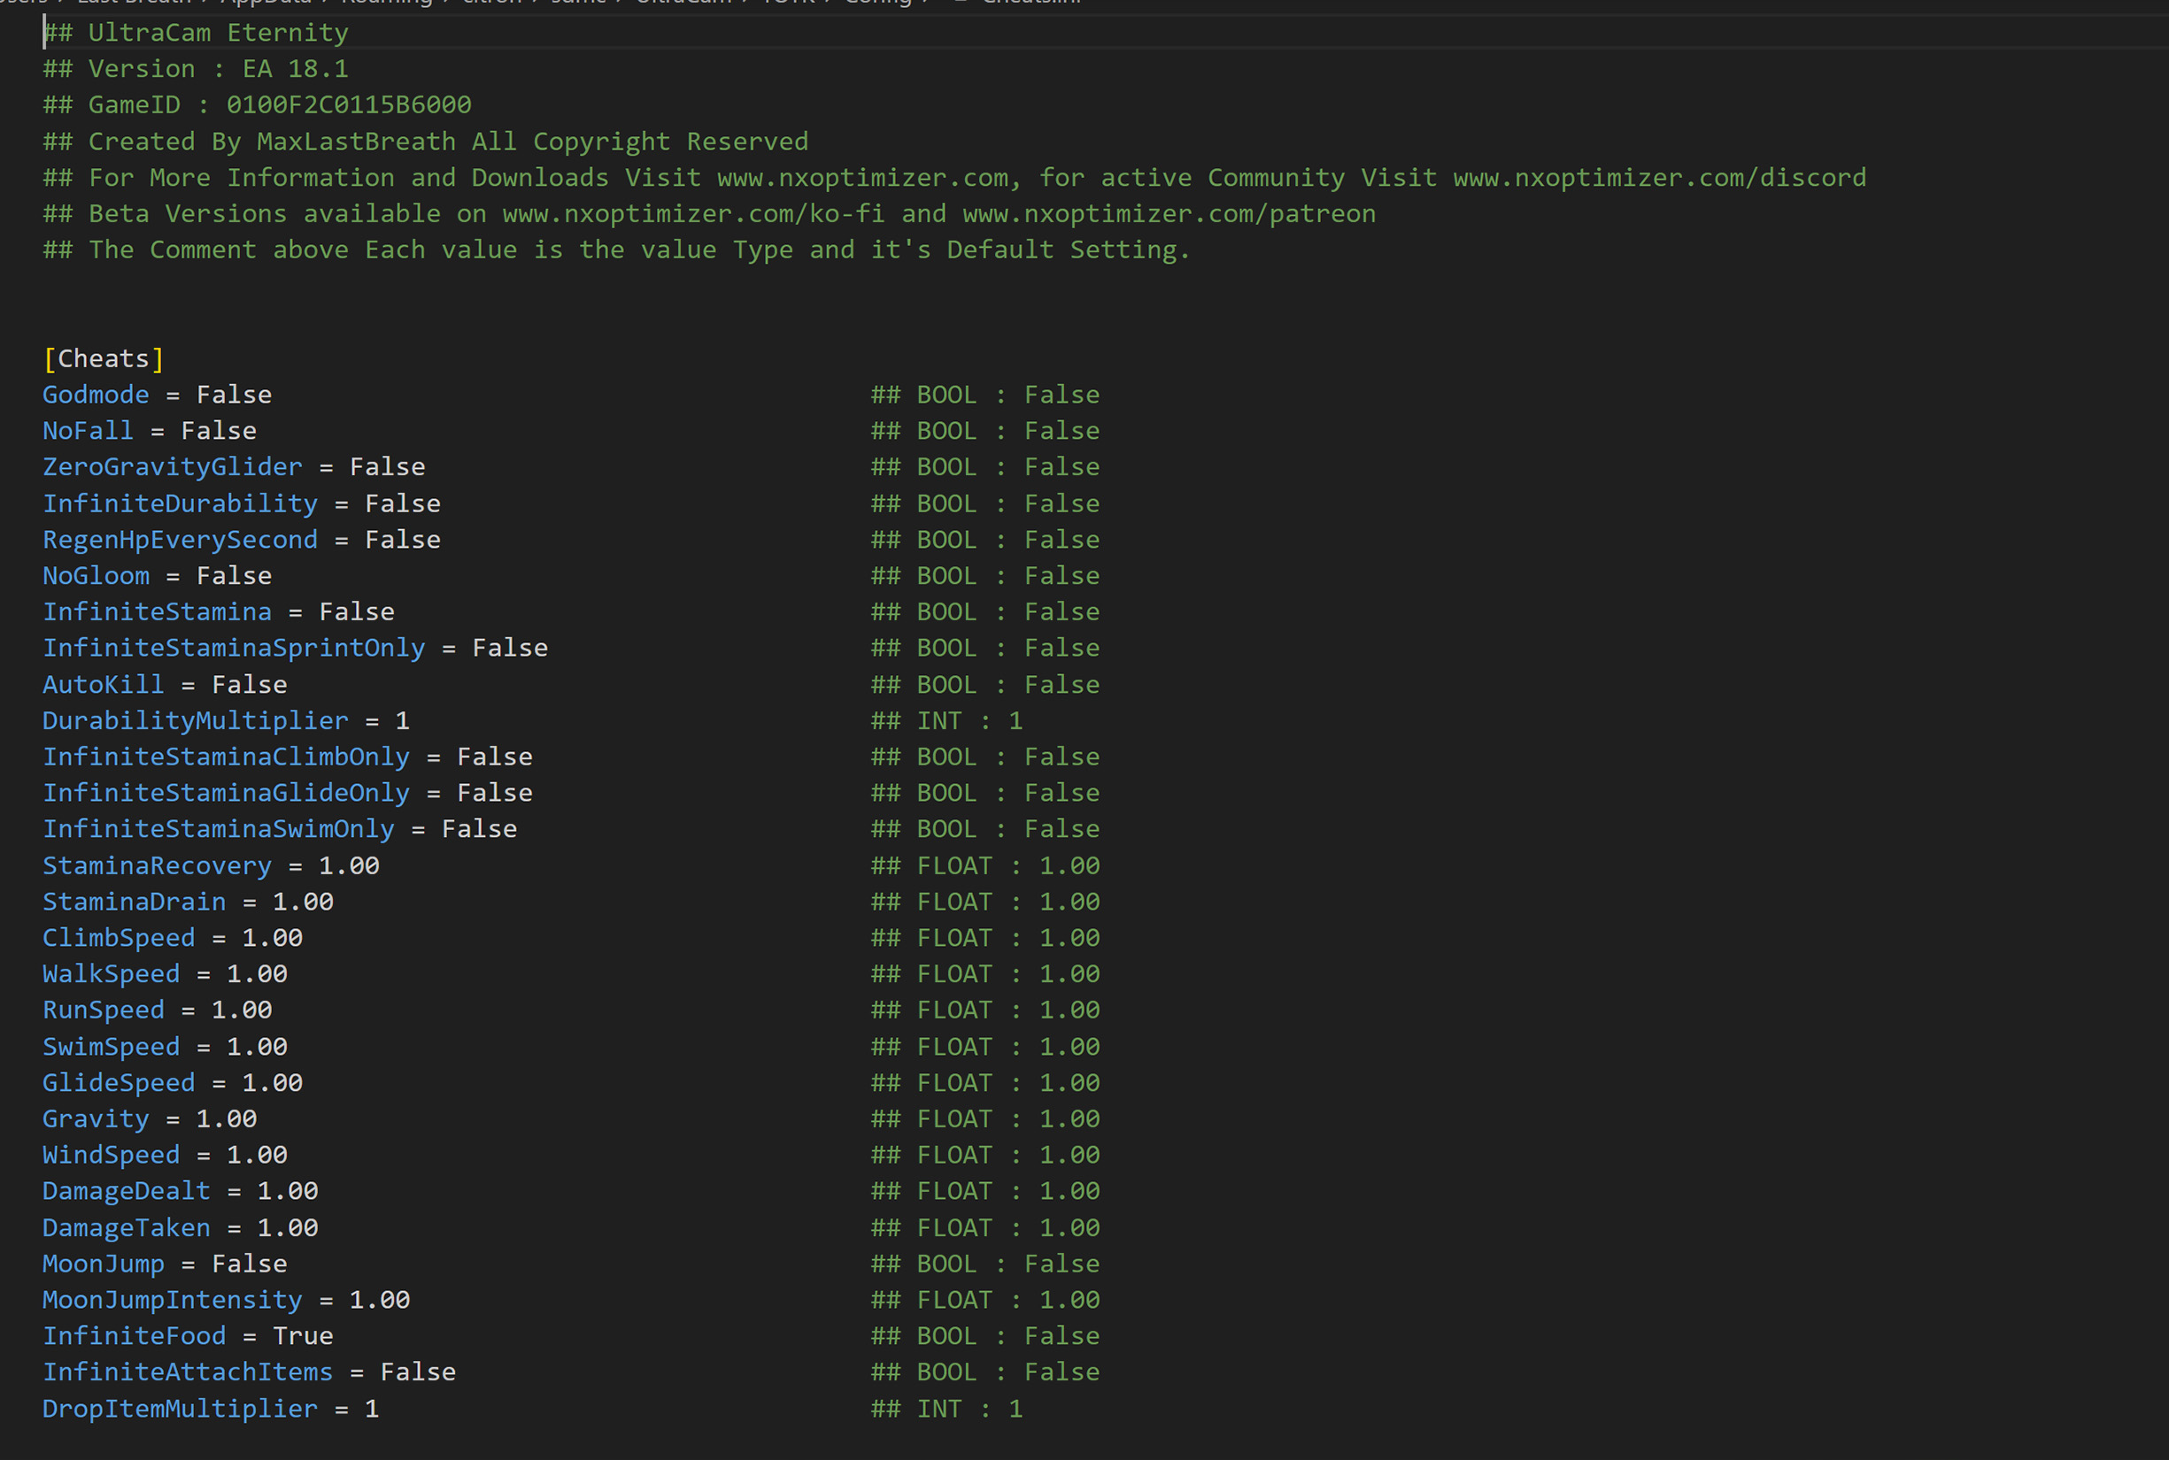The image size is (2169, 1460).
Task: Click the DamageDealt key name
Action: point(127,1191)
